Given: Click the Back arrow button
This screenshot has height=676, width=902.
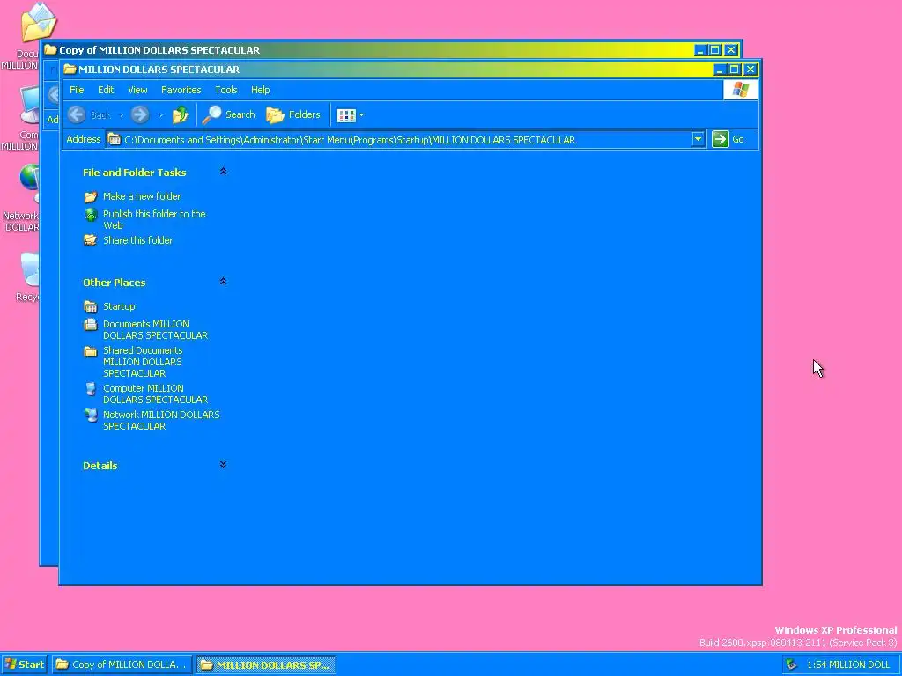Looking at the screenshot, I should click(77, 115).
